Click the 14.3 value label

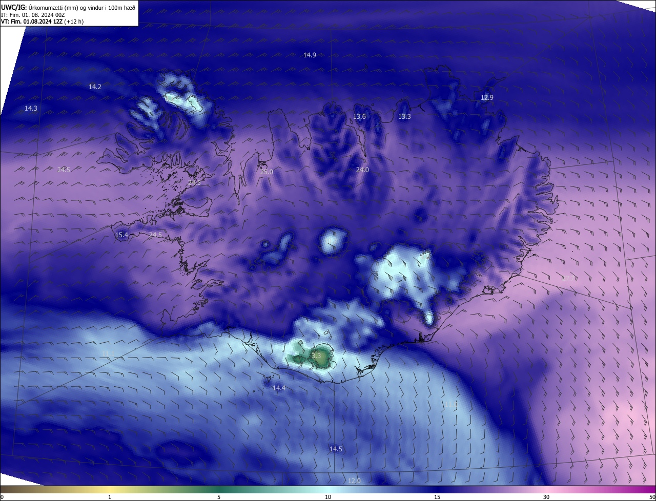pos(31,109)
